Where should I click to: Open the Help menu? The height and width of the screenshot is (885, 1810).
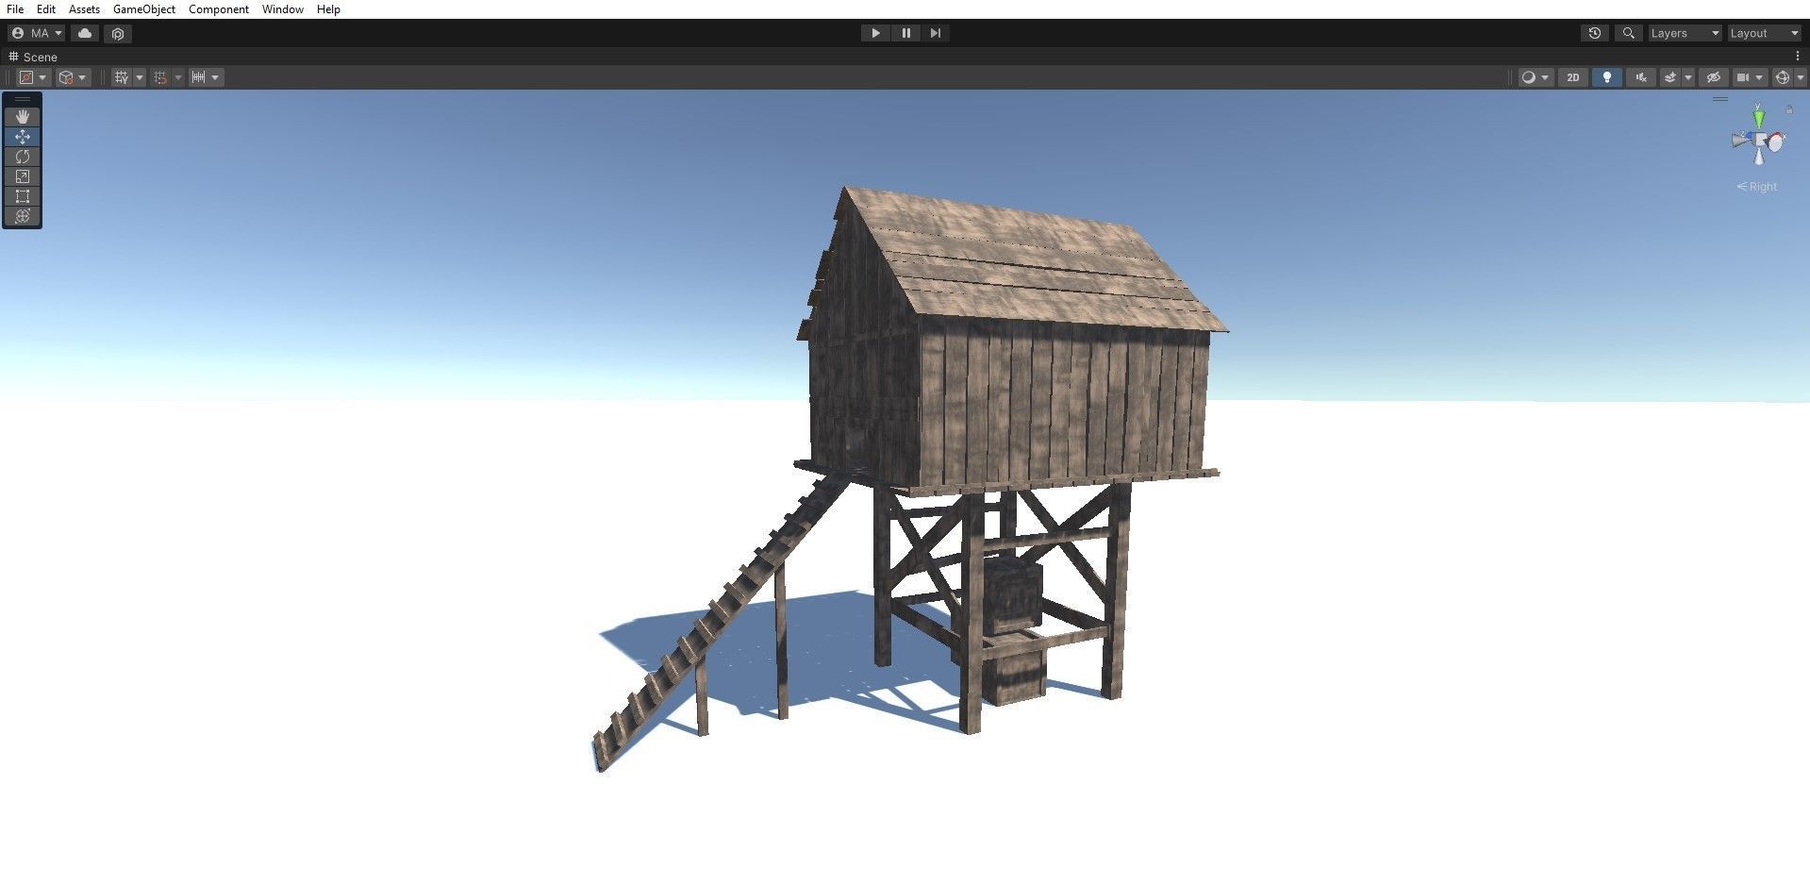click(328, 9)
